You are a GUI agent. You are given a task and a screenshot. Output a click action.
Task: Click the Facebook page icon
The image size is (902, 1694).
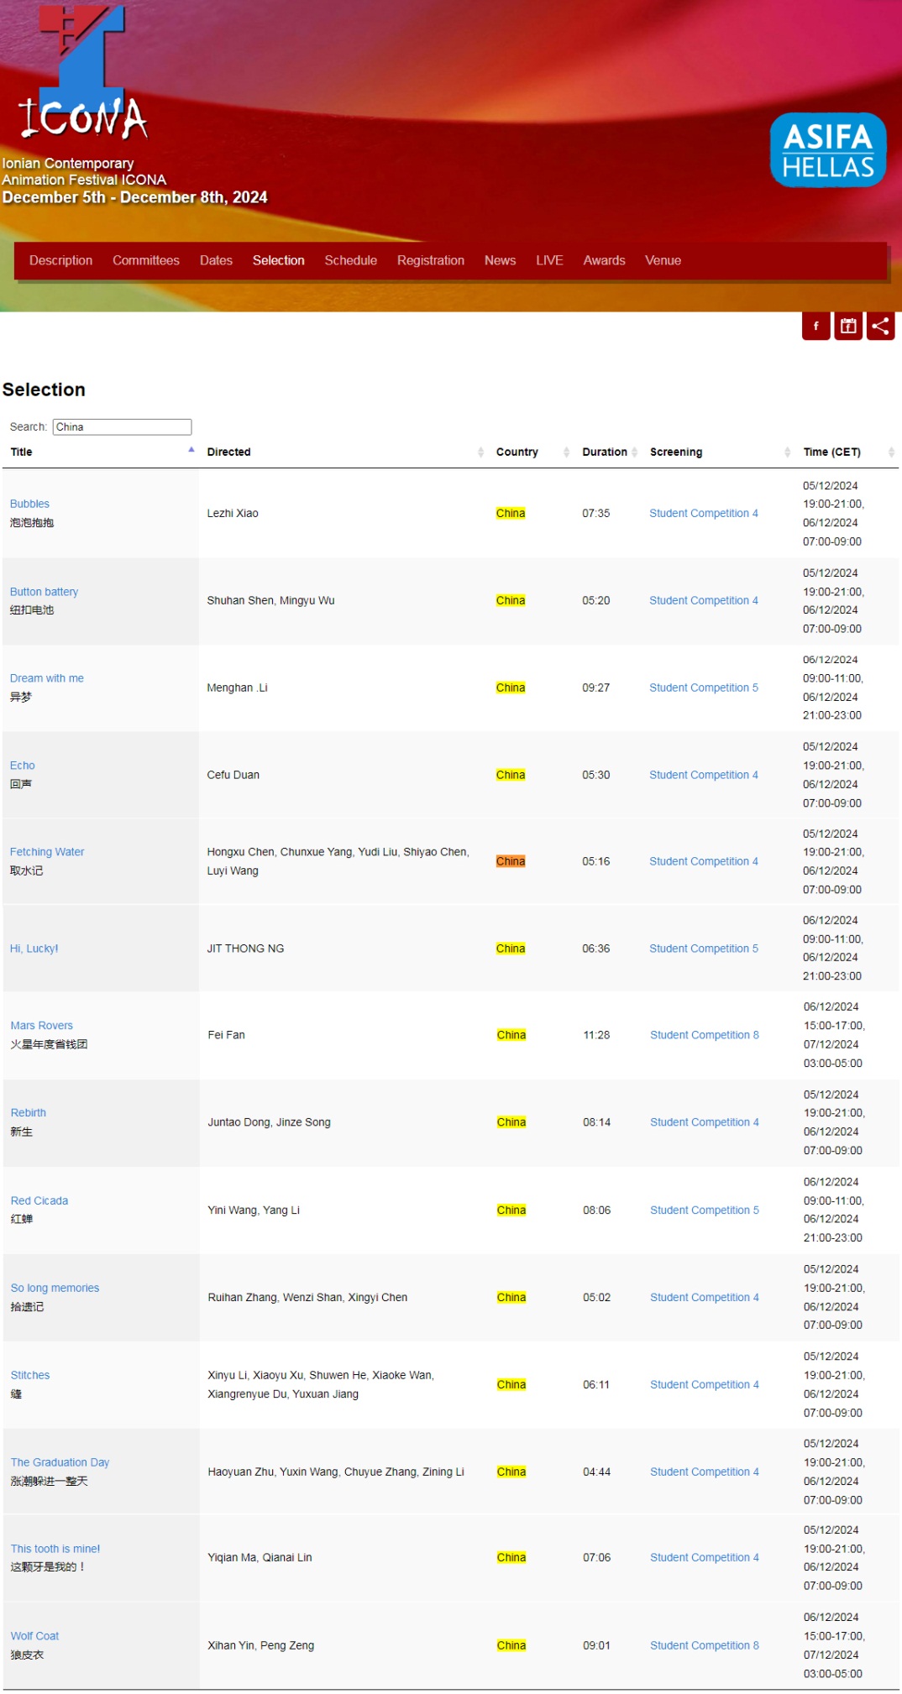click(815, 327)
